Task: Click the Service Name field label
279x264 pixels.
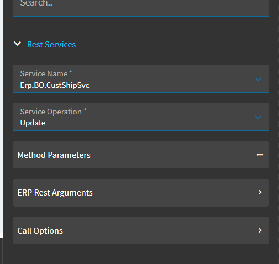Action: tap(44, 73)
